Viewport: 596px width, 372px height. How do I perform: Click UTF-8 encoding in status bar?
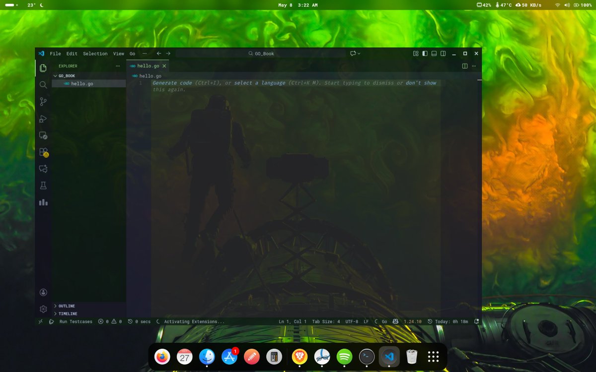pos(352,321)
